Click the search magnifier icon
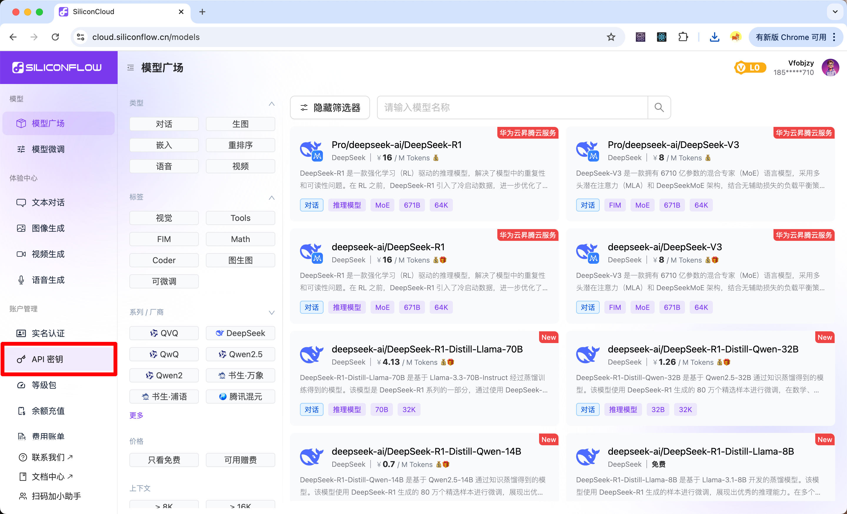Screen dimensions: 847x514 pos(659,107)
